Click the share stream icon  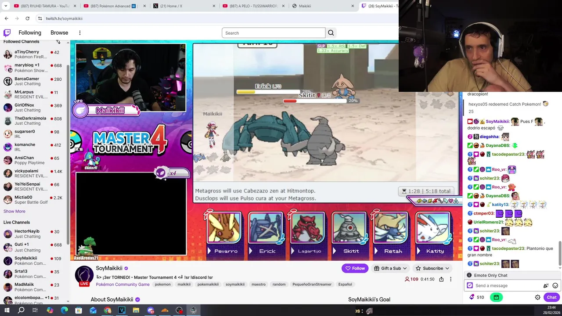point(441,279)
